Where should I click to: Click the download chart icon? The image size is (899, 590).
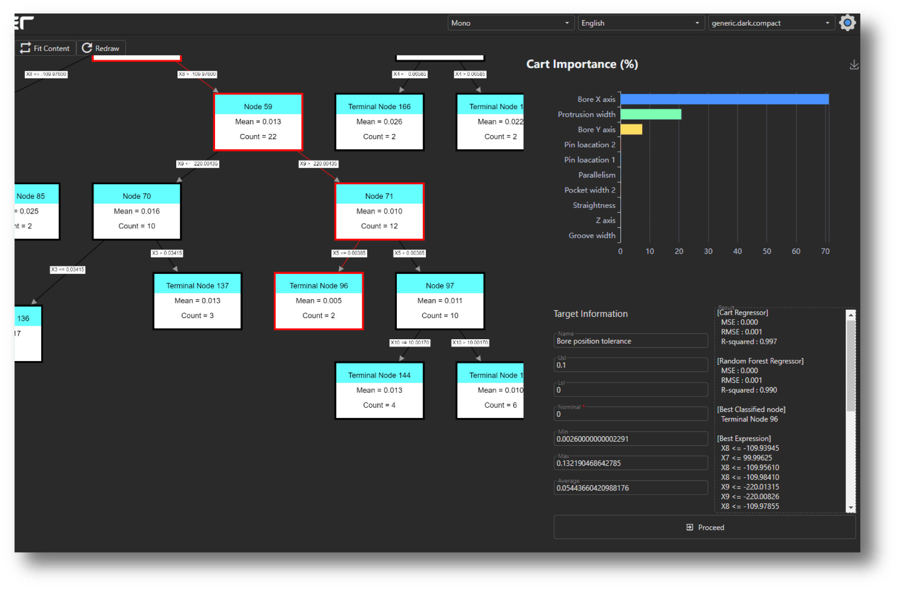(x=853, y=65)
